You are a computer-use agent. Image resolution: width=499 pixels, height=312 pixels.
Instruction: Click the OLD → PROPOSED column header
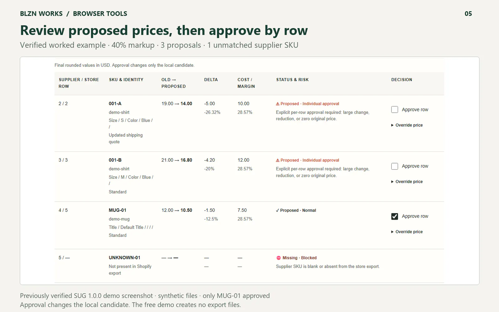pyautogui.click(x=173, y=83)
